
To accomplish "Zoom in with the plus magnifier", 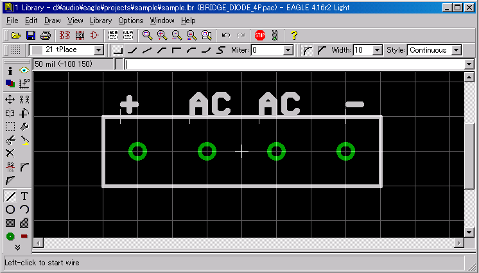I will coord(162,35).
